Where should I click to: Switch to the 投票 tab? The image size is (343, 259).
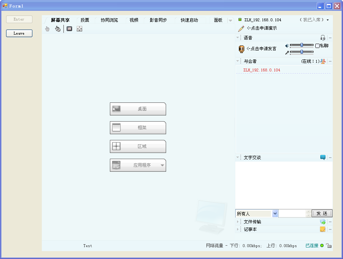(85, 20)
